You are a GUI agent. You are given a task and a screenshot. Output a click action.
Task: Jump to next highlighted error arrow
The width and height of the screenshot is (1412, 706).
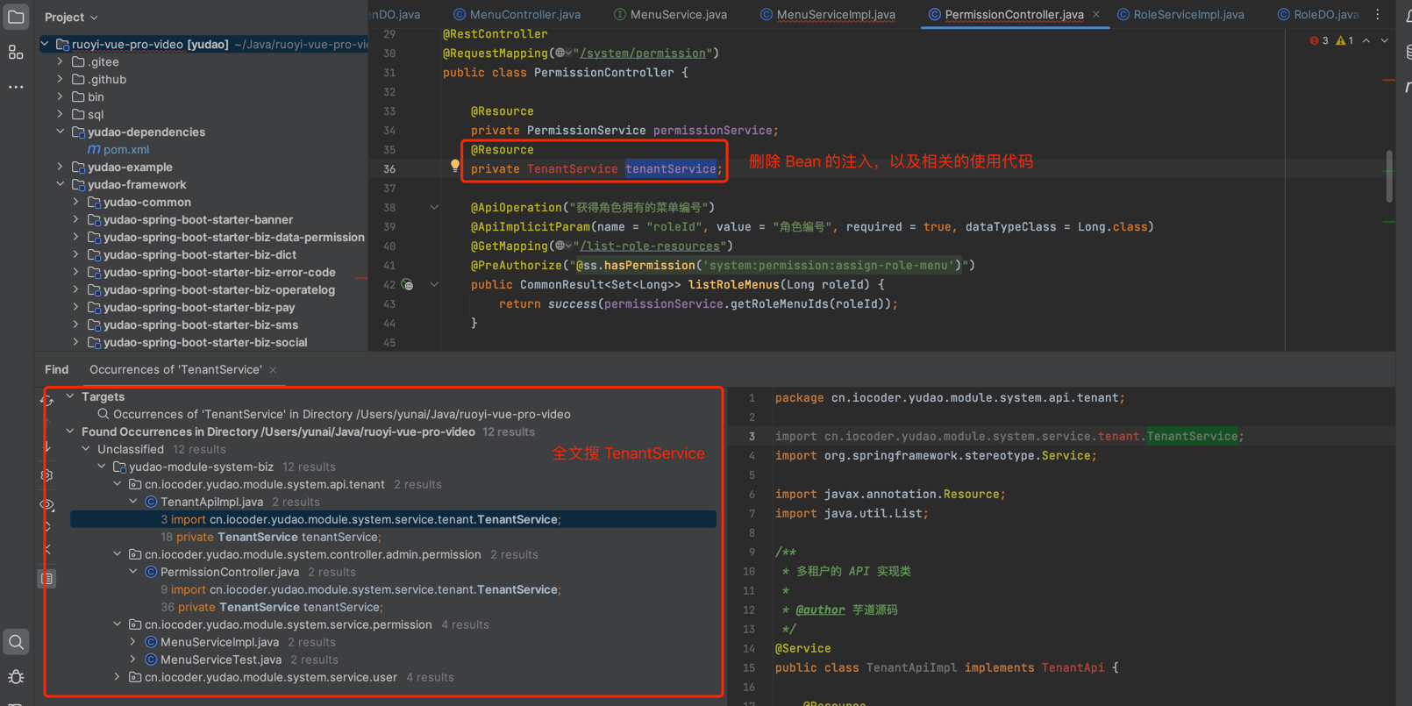coord(1385,40)
